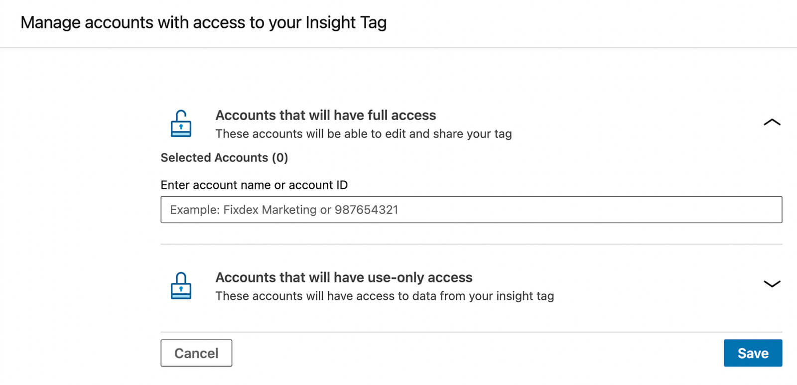The height and width of the screenshot is (385, 797).
Task: Click the '987654321' sample ID in the placeholder
Action: pyautogui.click(x=366, y=210)
